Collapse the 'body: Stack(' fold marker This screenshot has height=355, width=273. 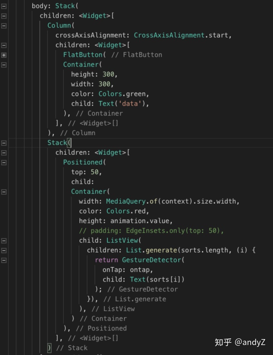4,6
